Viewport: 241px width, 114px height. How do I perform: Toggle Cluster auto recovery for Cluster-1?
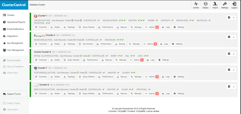[x=72, y=20]
